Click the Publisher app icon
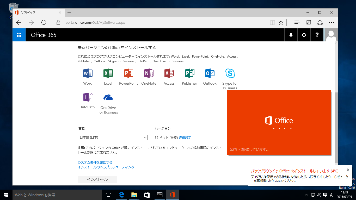Screen dimensions: 356x200 [x=189, y=73]
